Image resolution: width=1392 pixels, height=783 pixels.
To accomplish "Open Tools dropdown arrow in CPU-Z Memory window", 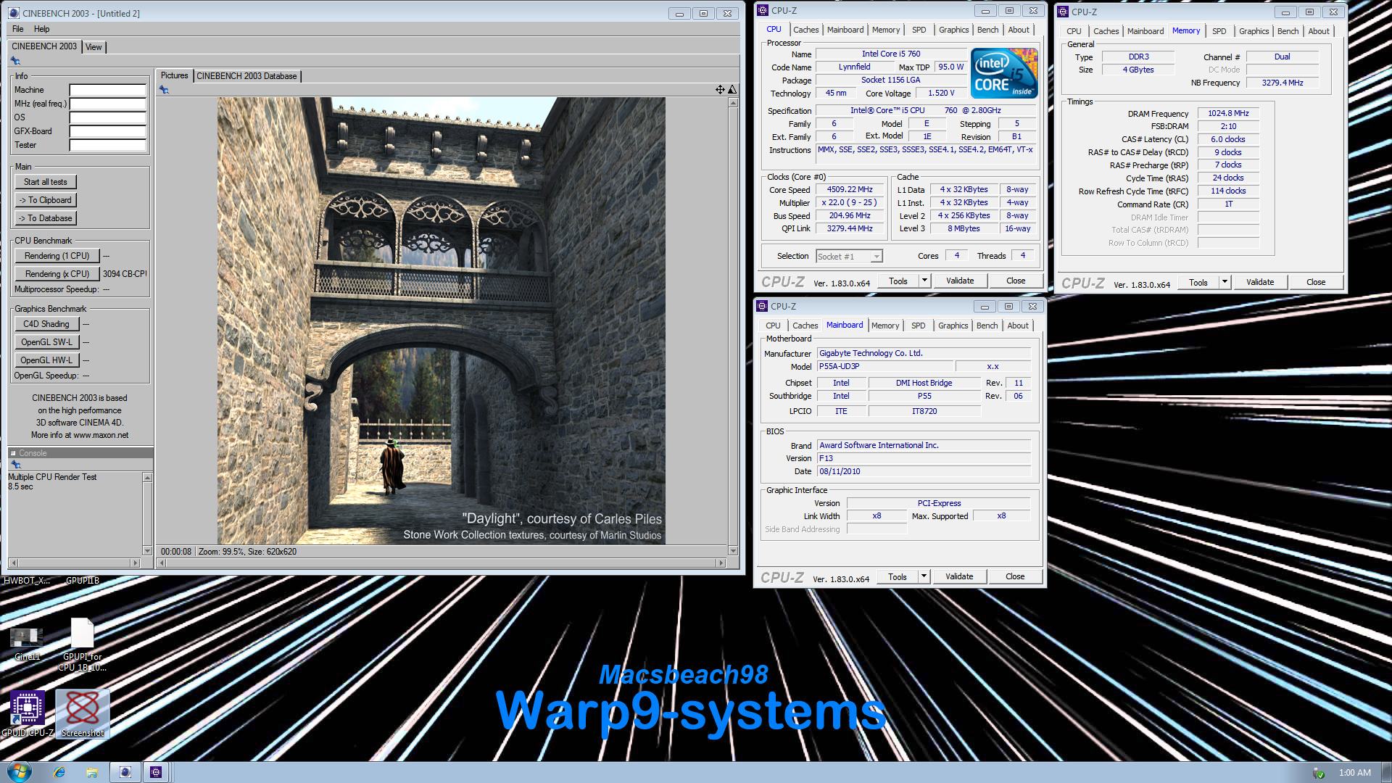I will (x=1225, y=282).
